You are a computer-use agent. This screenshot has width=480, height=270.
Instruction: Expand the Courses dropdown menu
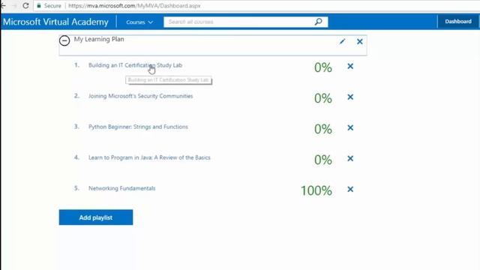click(139, 22)
